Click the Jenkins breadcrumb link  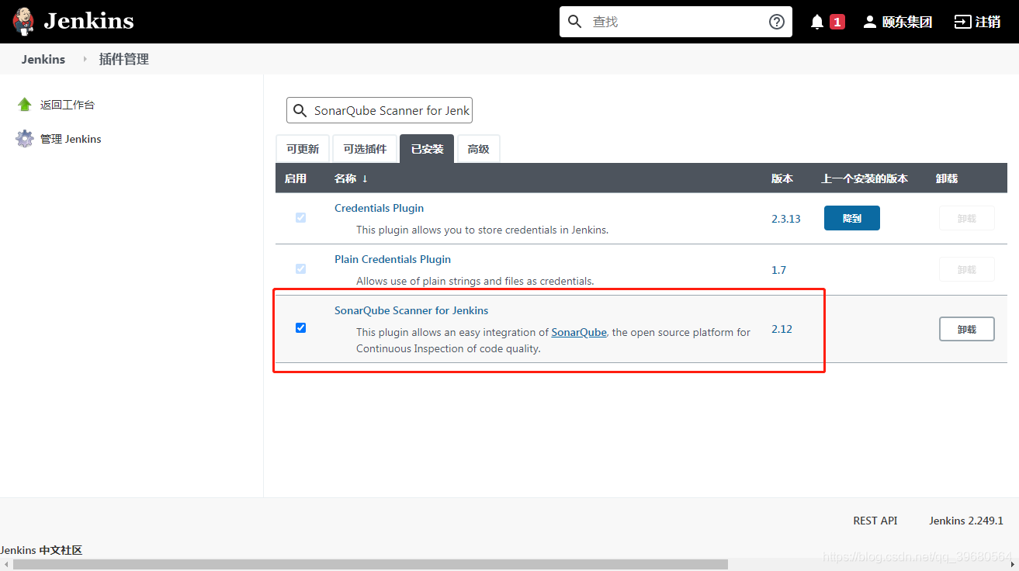(43, 59)
